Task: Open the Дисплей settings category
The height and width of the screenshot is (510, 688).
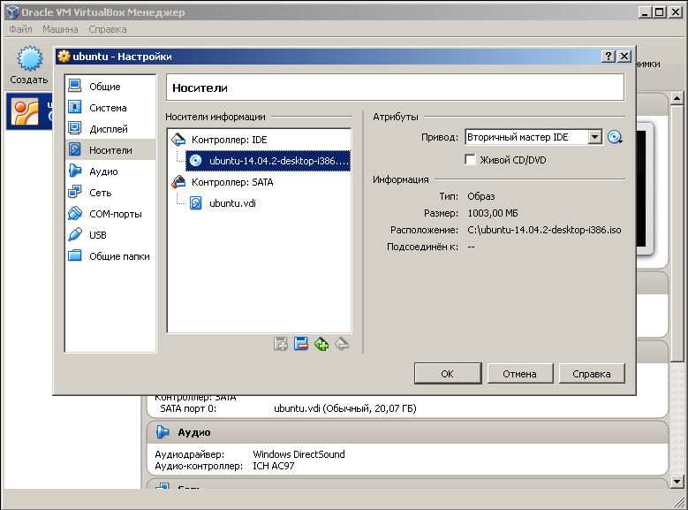Action: pyautogui.click(x=110, y=129)
